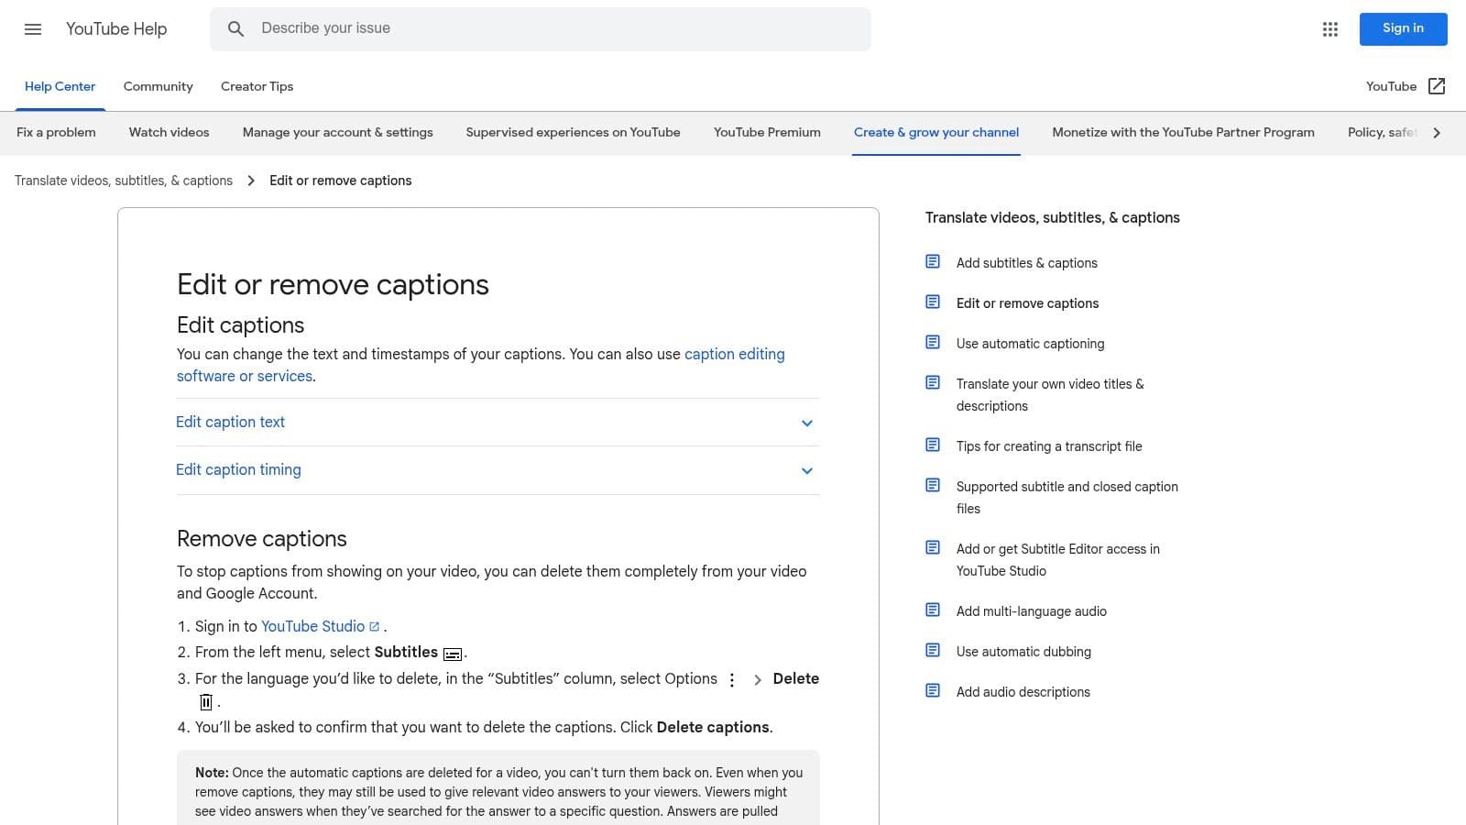
Task: Open the caption editing software link
Action: coord(734,354)
